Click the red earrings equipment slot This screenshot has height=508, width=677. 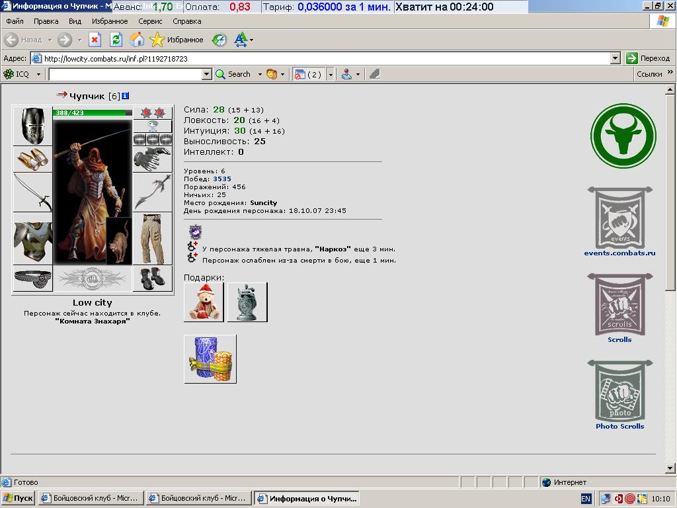pyautogui.click(x=153, y=112)
